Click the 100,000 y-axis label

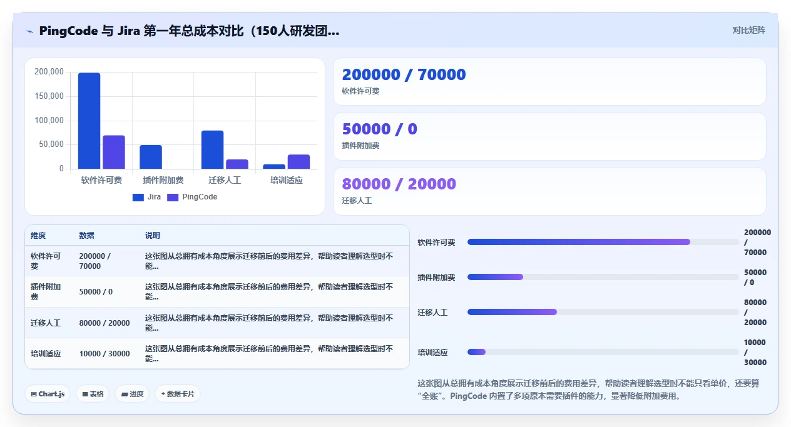pyautogui.click(x=49, y=120)
